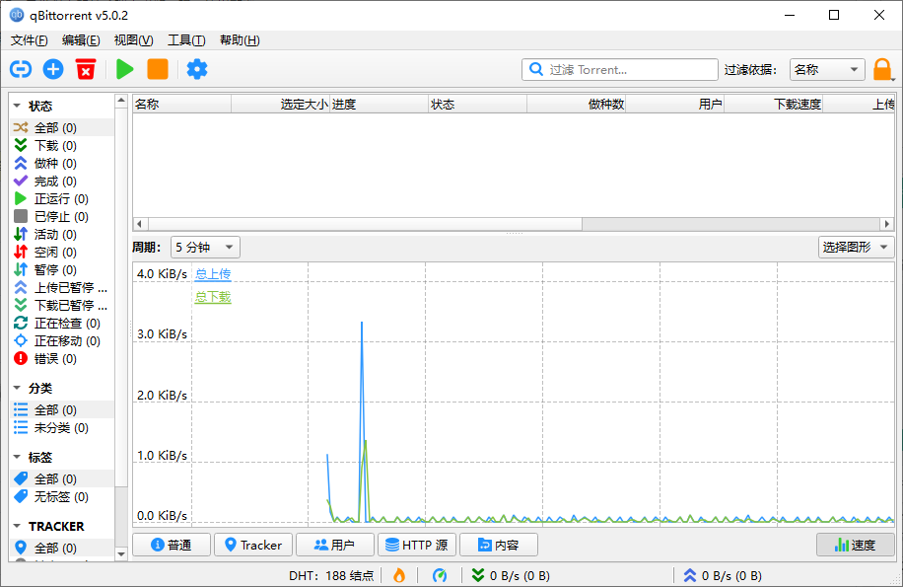Click the orange stop torrents icon

pos(157,69)
